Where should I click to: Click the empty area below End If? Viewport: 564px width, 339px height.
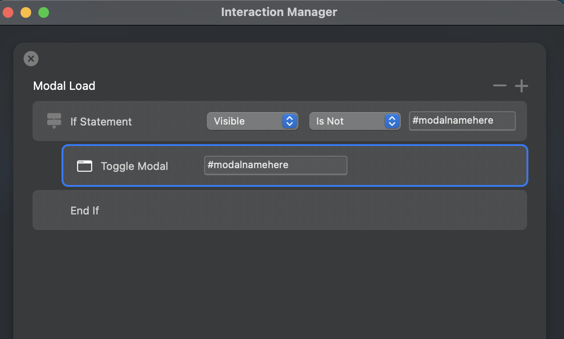click(279, 280)
